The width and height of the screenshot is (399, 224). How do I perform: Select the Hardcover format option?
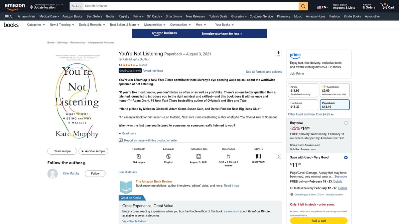click(303, 105)
